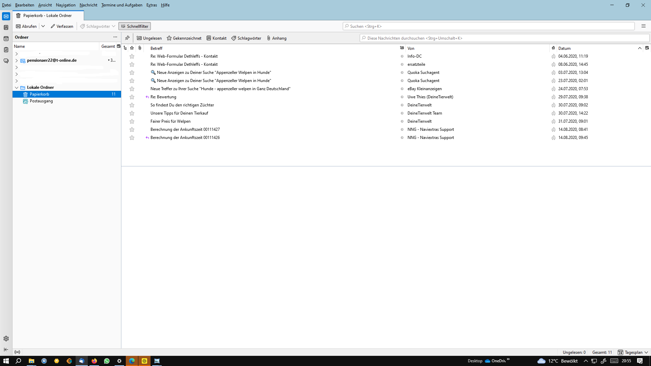Expand the pensionaer22@t-online.de account
The width and height of the screenshot is (651, 366).
[16, 61]
